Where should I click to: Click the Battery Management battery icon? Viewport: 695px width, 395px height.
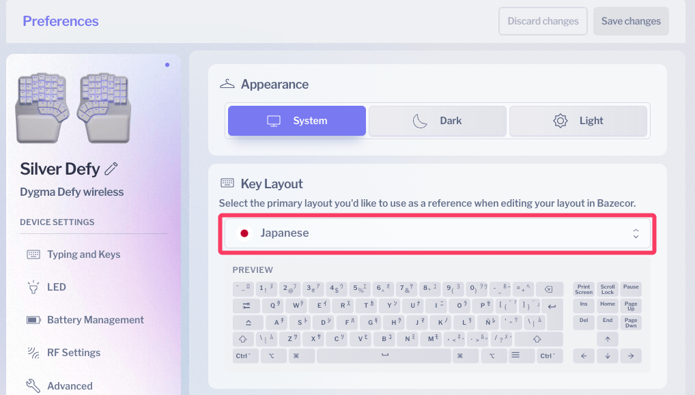point(33,320)
